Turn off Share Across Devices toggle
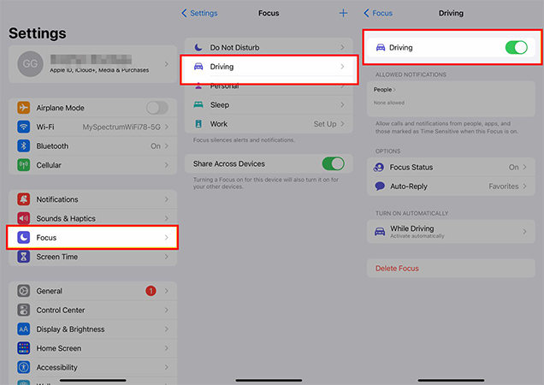The width and height of the screenshot is (544, 385). (x=332, y=163)
